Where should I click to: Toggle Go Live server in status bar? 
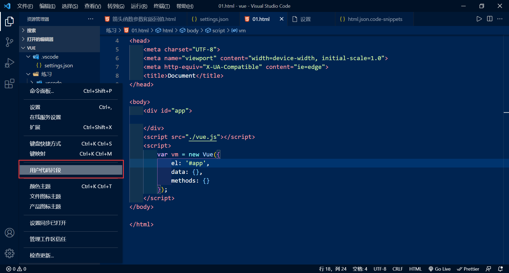coord(440,269)
